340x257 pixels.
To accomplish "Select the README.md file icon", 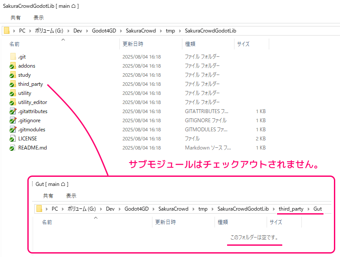I will [13, 148].
